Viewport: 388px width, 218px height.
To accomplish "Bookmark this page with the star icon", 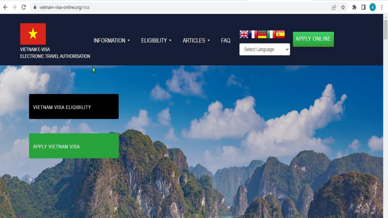I will click(x=342, y=7).
